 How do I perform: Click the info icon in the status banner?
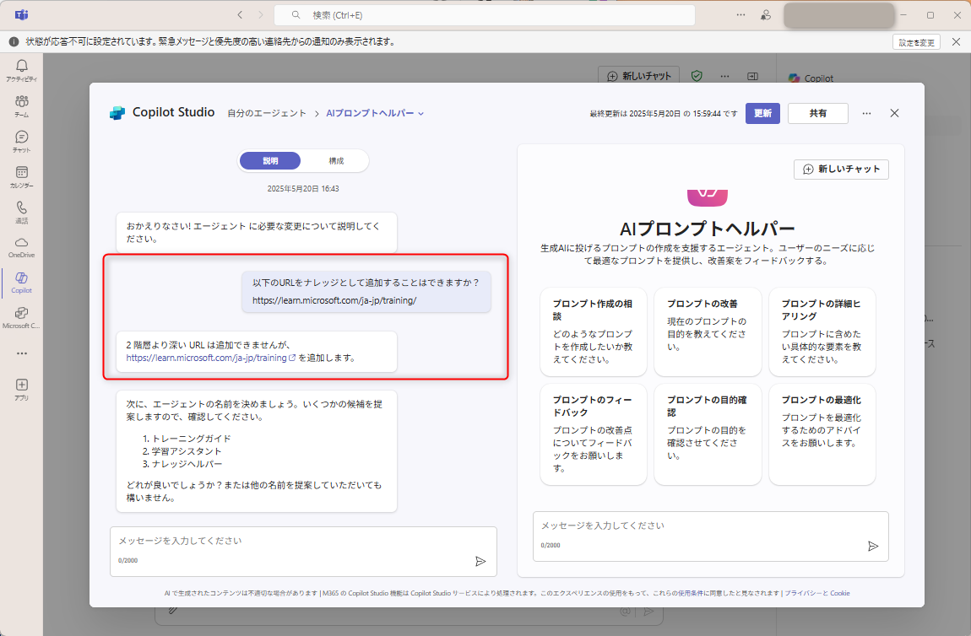(x=14, y=42)
